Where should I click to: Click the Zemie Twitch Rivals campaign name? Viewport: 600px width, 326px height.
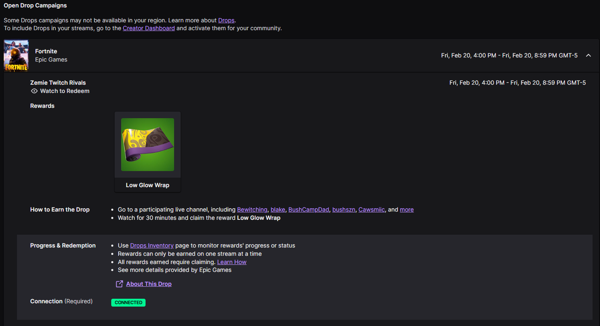(x=58, y=83)
